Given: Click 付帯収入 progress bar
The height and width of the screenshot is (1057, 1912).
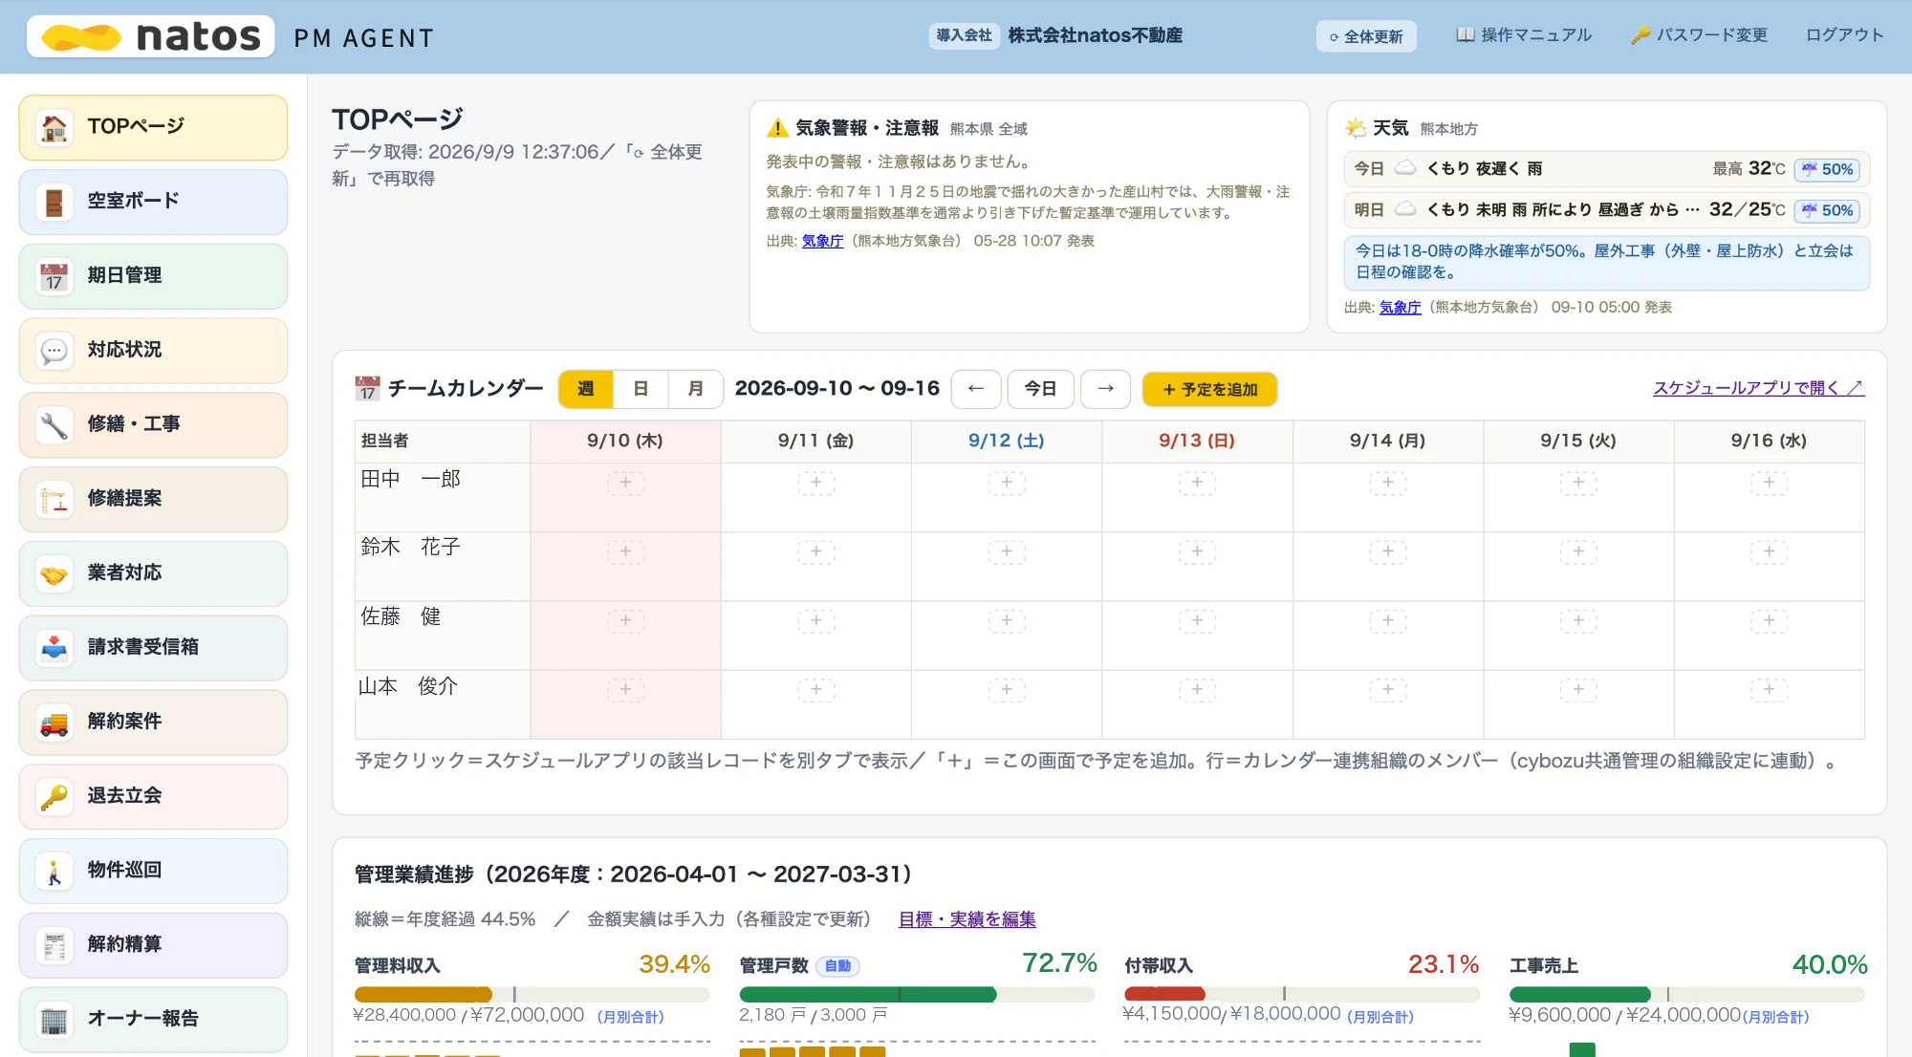Looking at the screenshot, I should tap(1302, 994).
